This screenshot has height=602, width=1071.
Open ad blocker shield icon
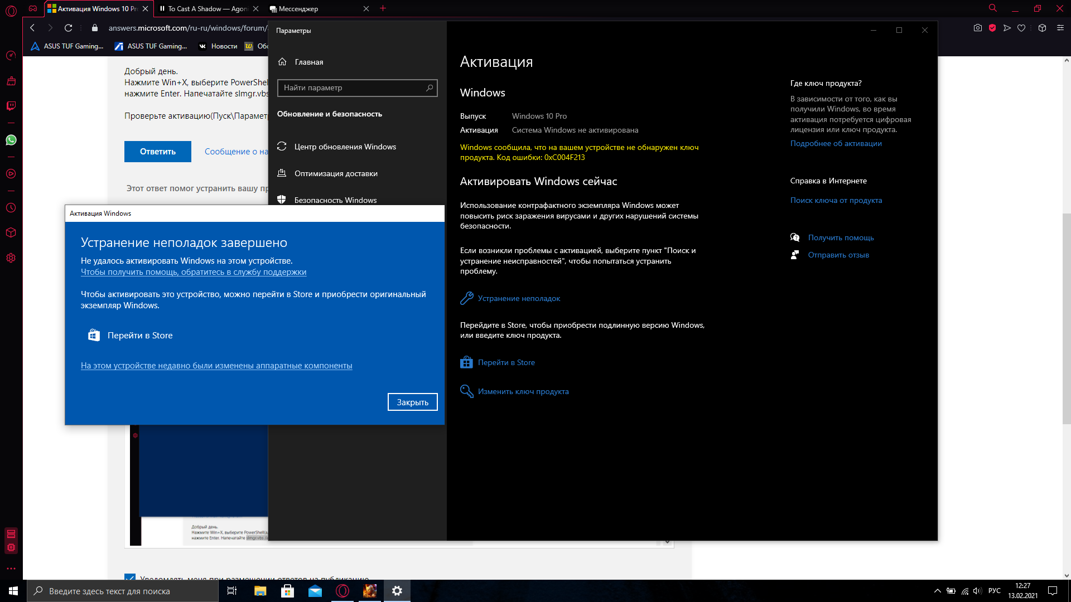point(992,28)
